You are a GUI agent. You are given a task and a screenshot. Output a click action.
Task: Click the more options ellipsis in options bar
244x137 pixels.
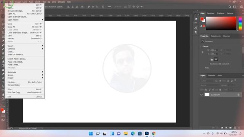click(109, 7)
